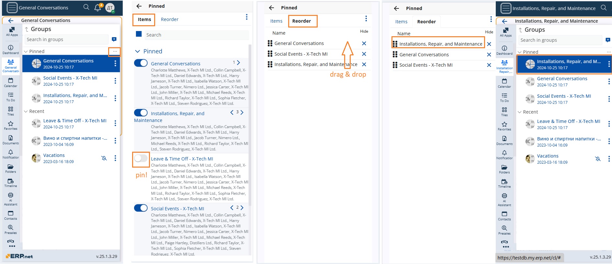Open the notification bell showing badge 4
The width and height of the screenshot is (612, 264).
click(98, 7)
